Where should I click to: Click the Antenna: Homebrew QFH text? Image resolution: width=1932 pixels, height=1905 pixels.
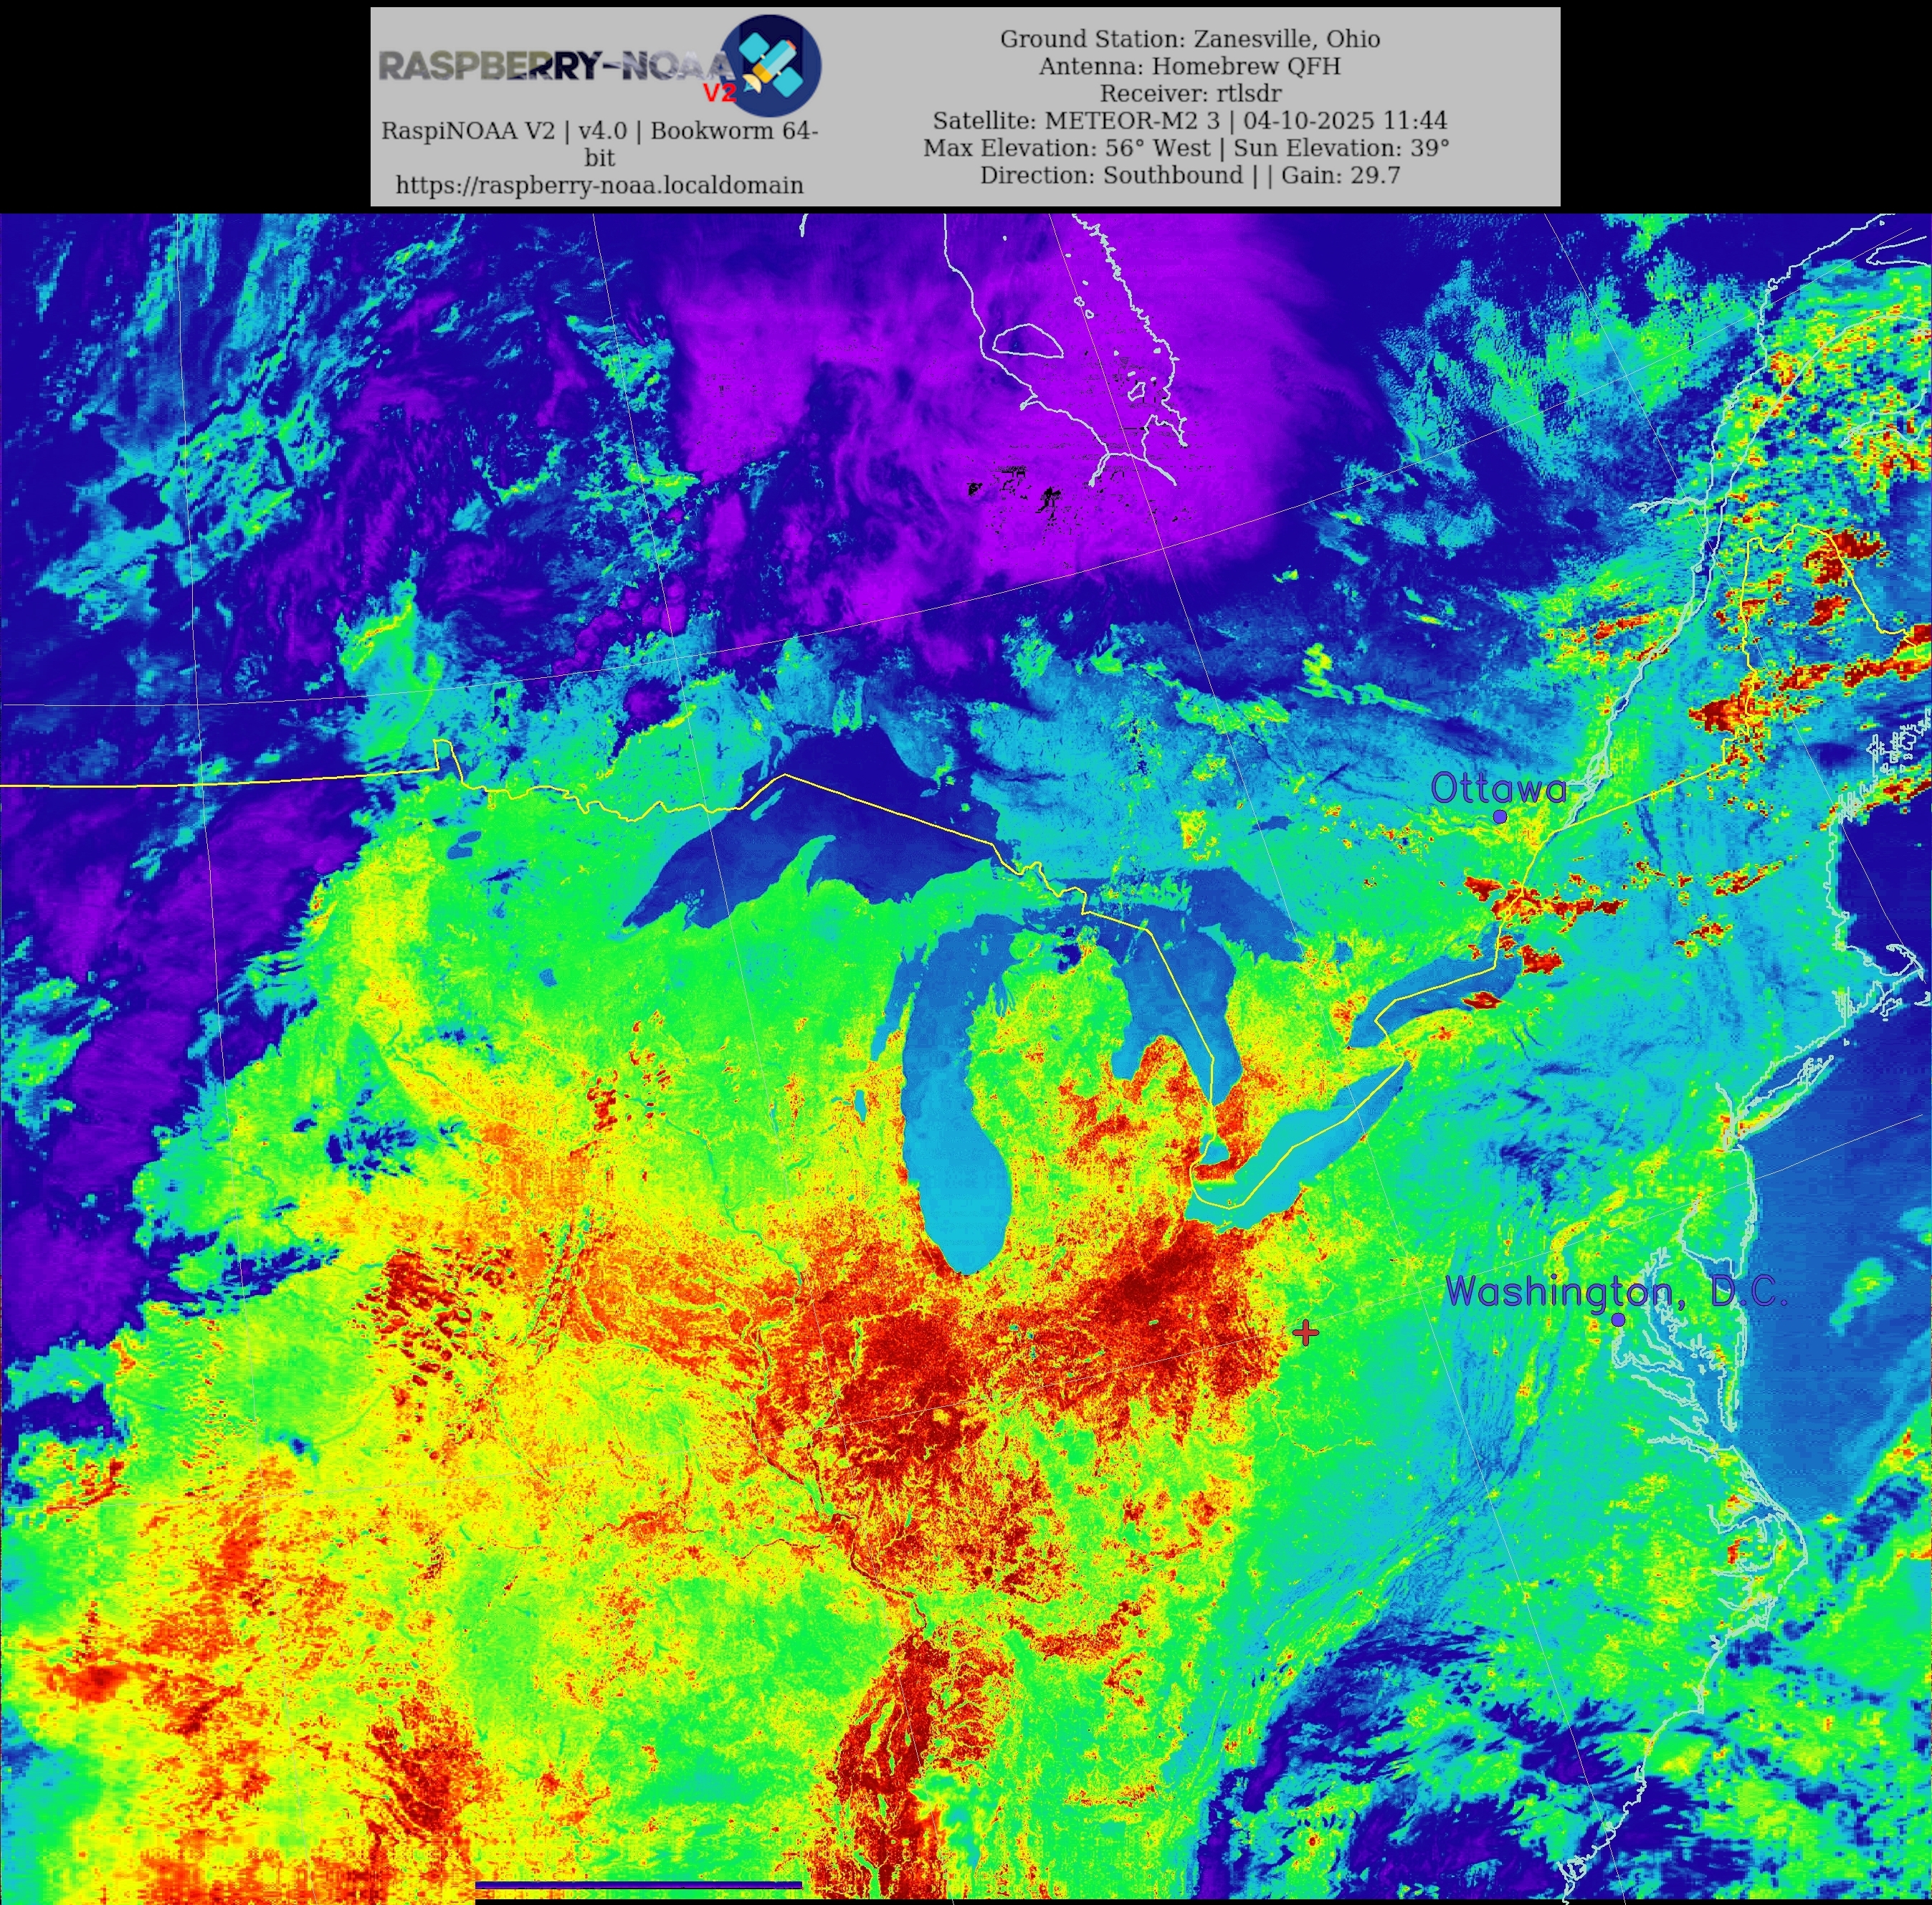1189,66
